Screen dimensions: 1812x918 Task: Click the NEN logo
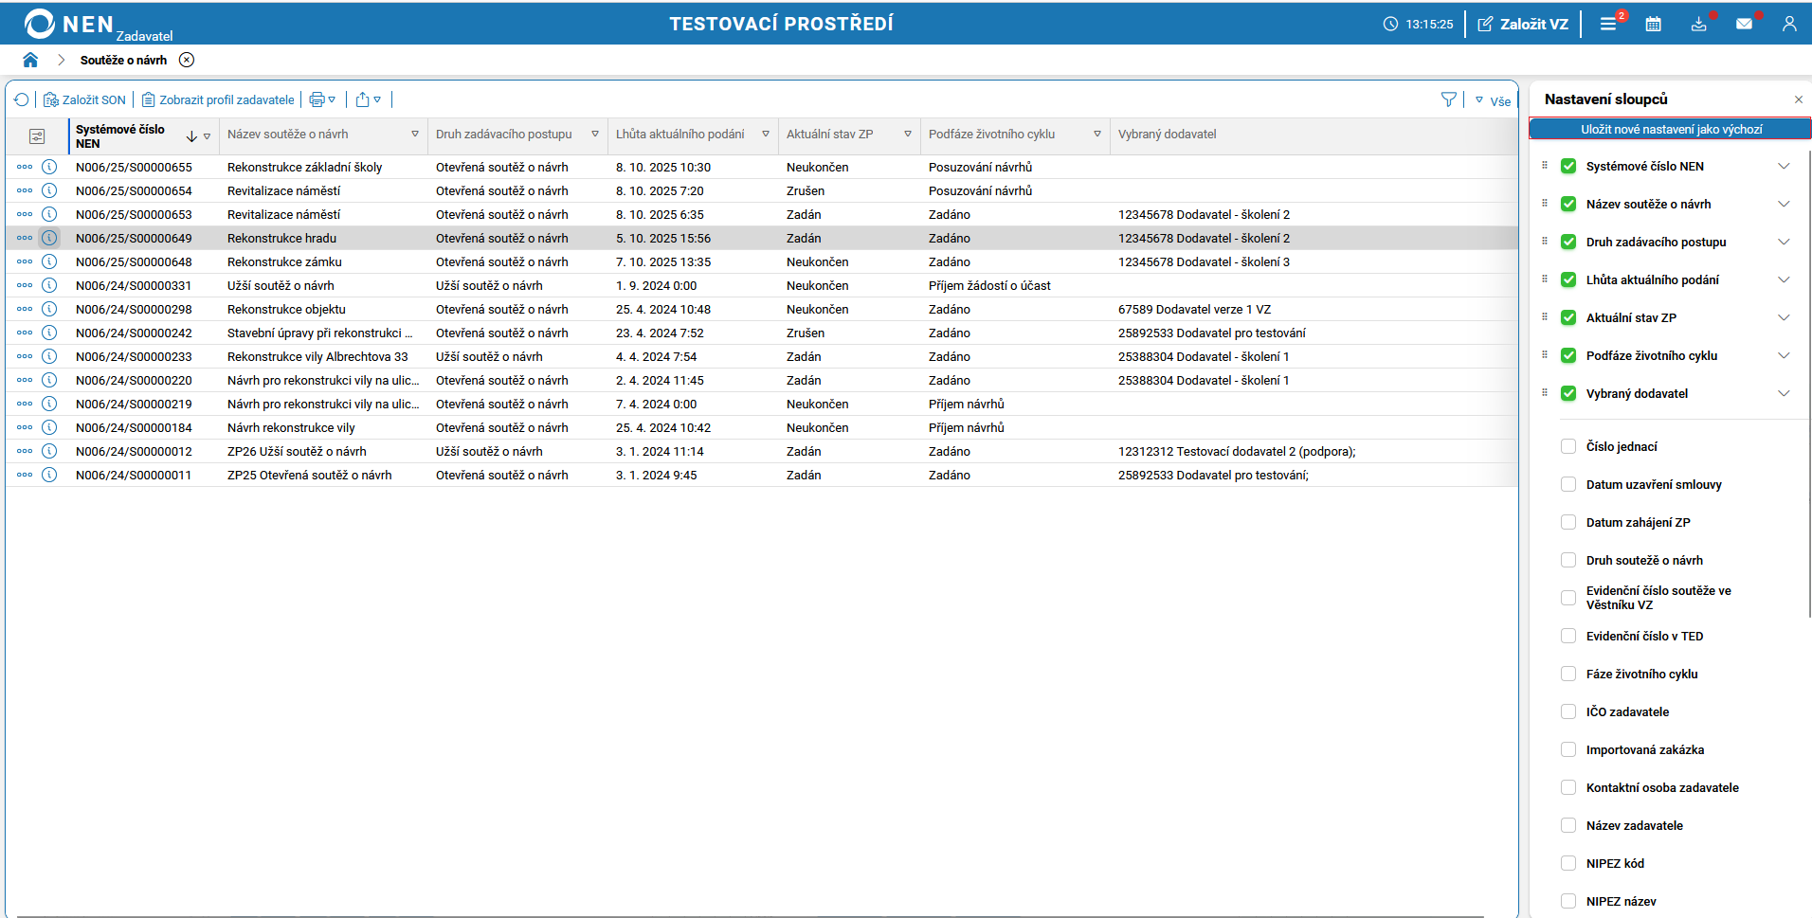[69, 24]
